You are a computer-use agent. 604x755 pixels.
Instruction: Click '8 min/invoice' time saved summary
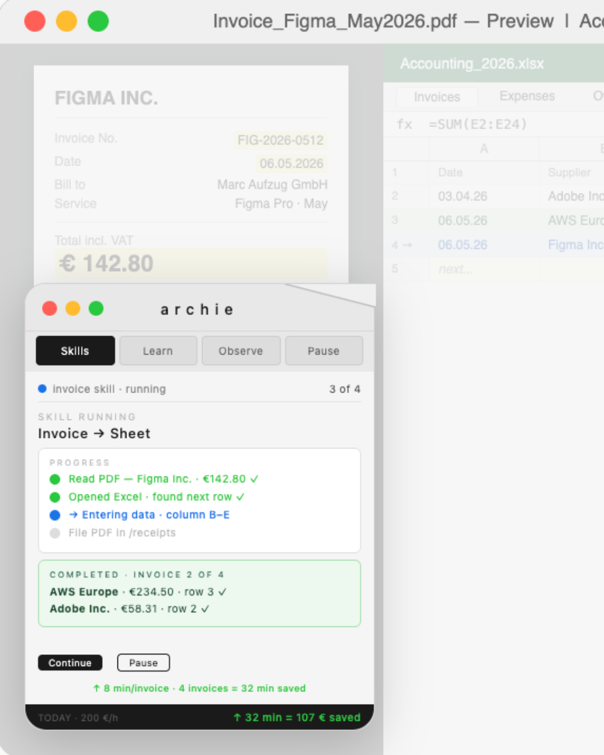[199, 688]
